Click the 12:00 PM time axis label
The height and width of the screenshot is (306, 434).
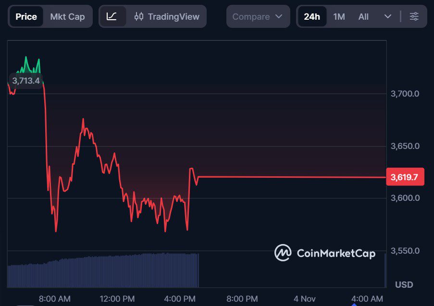tap(117, 299)
